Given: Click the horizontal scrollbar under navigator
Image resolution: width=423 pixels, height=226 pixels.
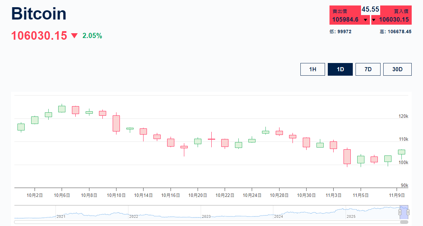Looking at the screenshot, I should click(206, 222).
